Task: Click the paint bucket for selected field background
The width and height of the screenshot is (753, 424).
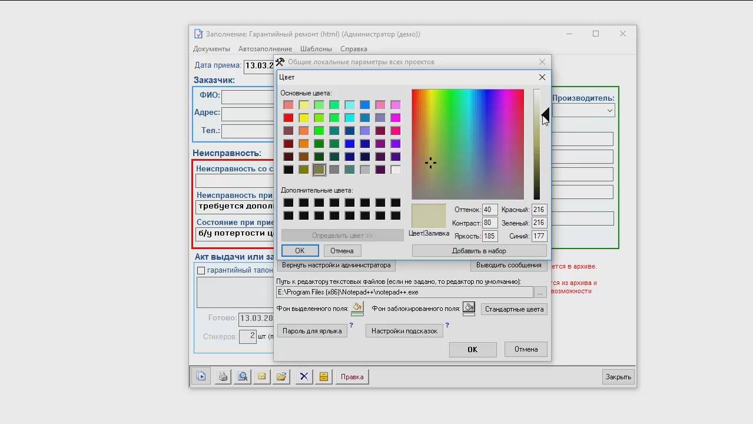Action: (357, 307)
